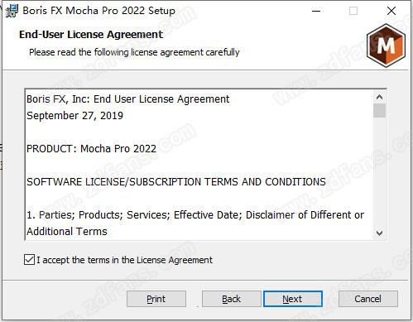This screenshot has width=413, height=322.
Task: Click the empty scrollbar track below the thumb
Action: pos(379,172)
